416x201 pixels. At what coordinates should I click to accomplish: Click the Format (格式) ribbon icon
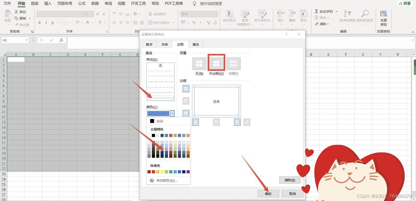(x=303, y=14)
